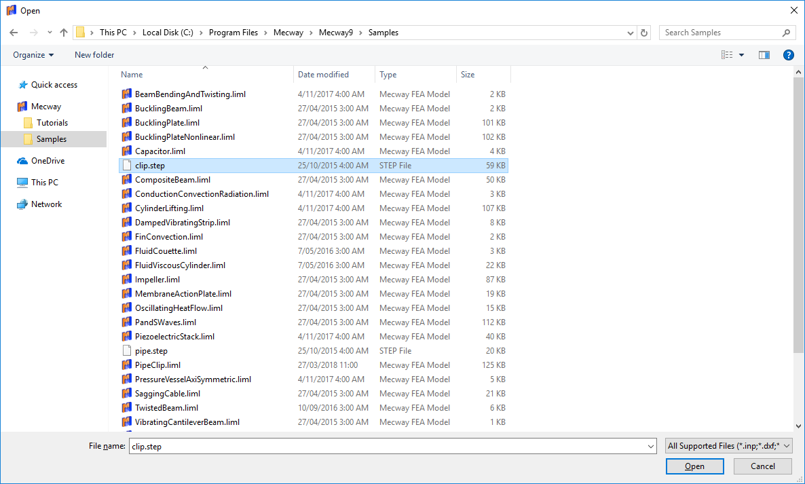Open the Help question mark icon
Viewport: 805px width, 484px height.
point(789,55)
